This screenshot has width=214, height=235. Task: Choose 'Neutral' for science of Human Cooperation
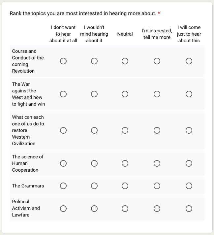click(x=125, y=163)
